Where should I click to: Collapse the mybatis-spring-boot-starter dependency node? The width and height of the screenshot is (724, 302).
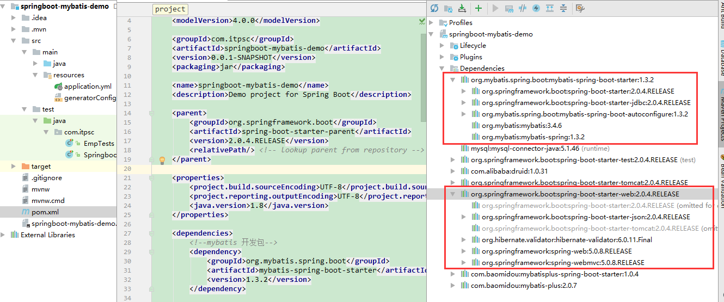[x=453, y=80]
